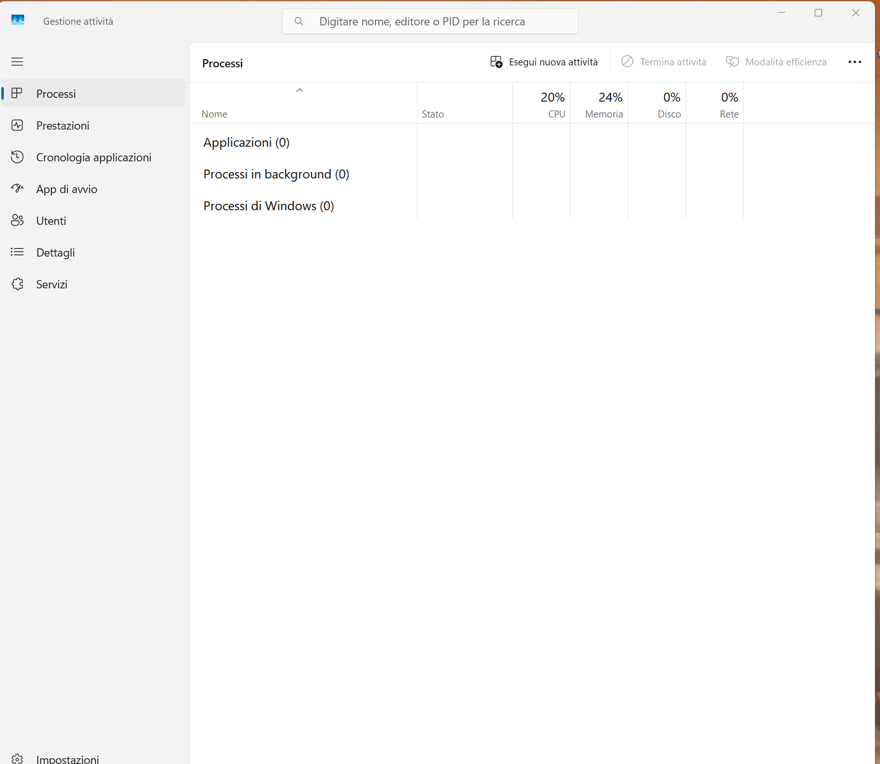Screen dimensions: 880x764
Task: Sort processes by Rete usage
Action: point(715,104)
